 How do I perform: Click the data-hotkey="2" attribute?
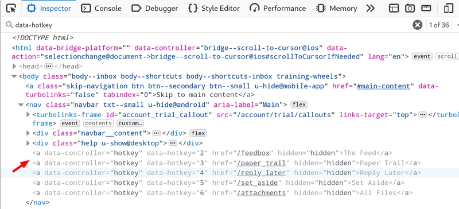pyautogui.click(x=177, y=153)
